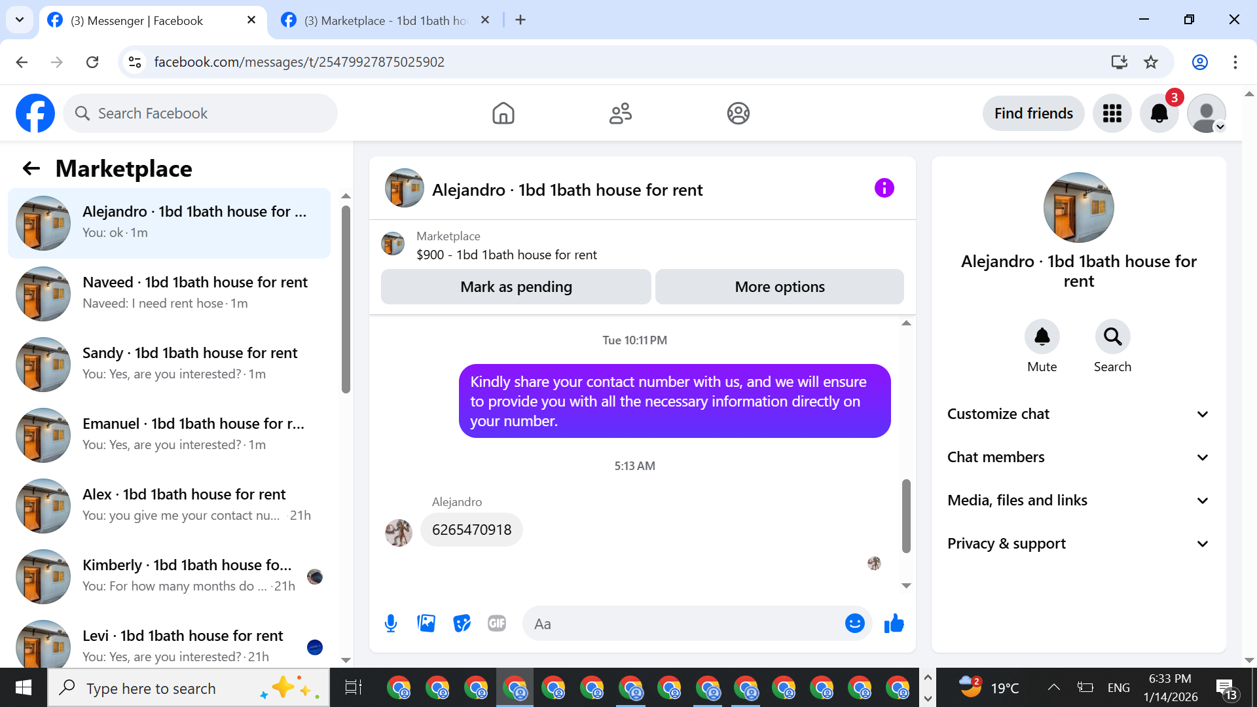Switch to Marketplace 1bd 1bath browser tab
The width and height of the screenshot is (1257, 707).
(x=385, y=20)
